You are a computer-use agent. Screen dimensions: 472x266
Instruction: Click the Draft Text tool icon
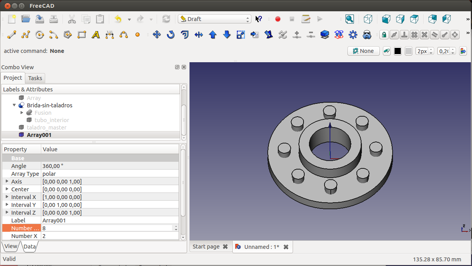click(x=96, y=35)
